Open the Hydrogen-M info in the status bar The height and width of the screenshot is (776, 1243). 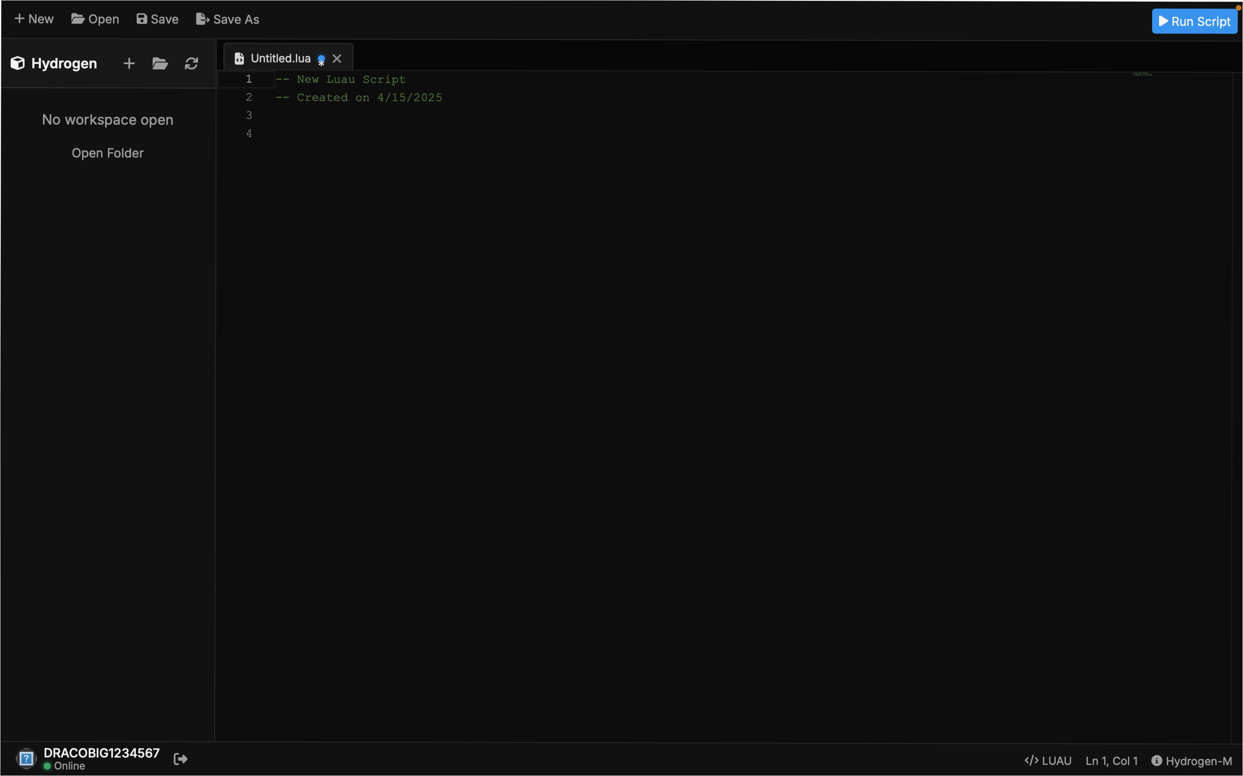coord(1191,760)
